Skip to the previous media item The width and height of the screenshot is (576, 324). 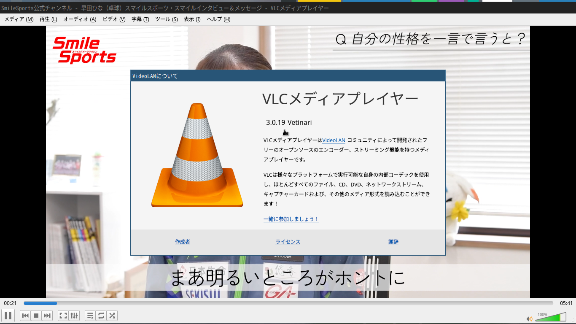pyautogui.click(x=25, y=316)
